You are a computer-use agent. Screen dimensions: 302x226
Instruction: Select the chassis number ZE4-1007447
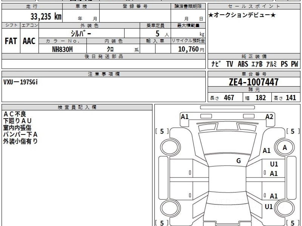tap(254, 82)
